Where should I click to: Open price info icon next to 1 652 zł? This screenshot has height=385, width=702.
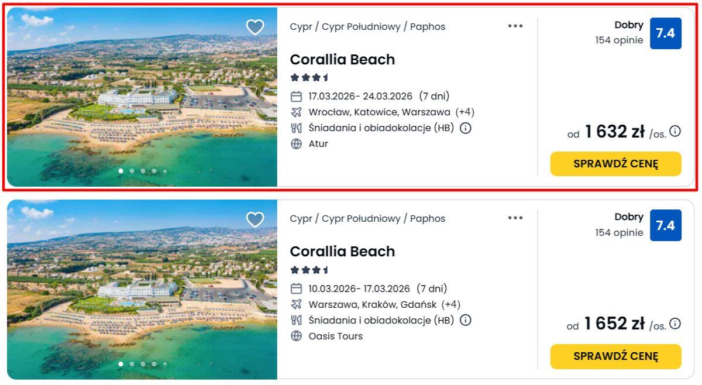pyautogui.click(x=675, y=323)
